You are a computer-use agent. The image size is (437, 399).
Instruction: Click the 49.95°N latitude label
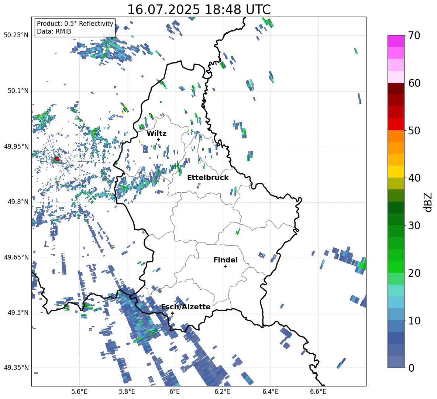click(16, 146)
